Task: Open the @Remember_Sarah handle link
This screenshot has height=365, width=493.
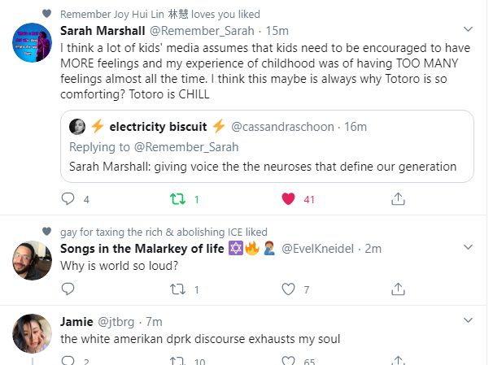Action: [x=199, y=31]
